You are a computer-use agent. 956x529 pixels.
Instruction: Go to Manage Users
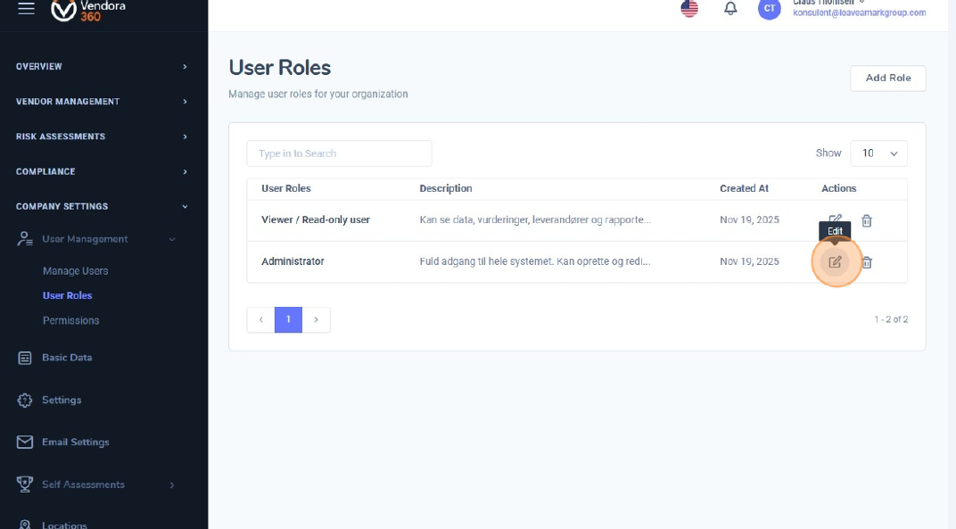point(75,271)
